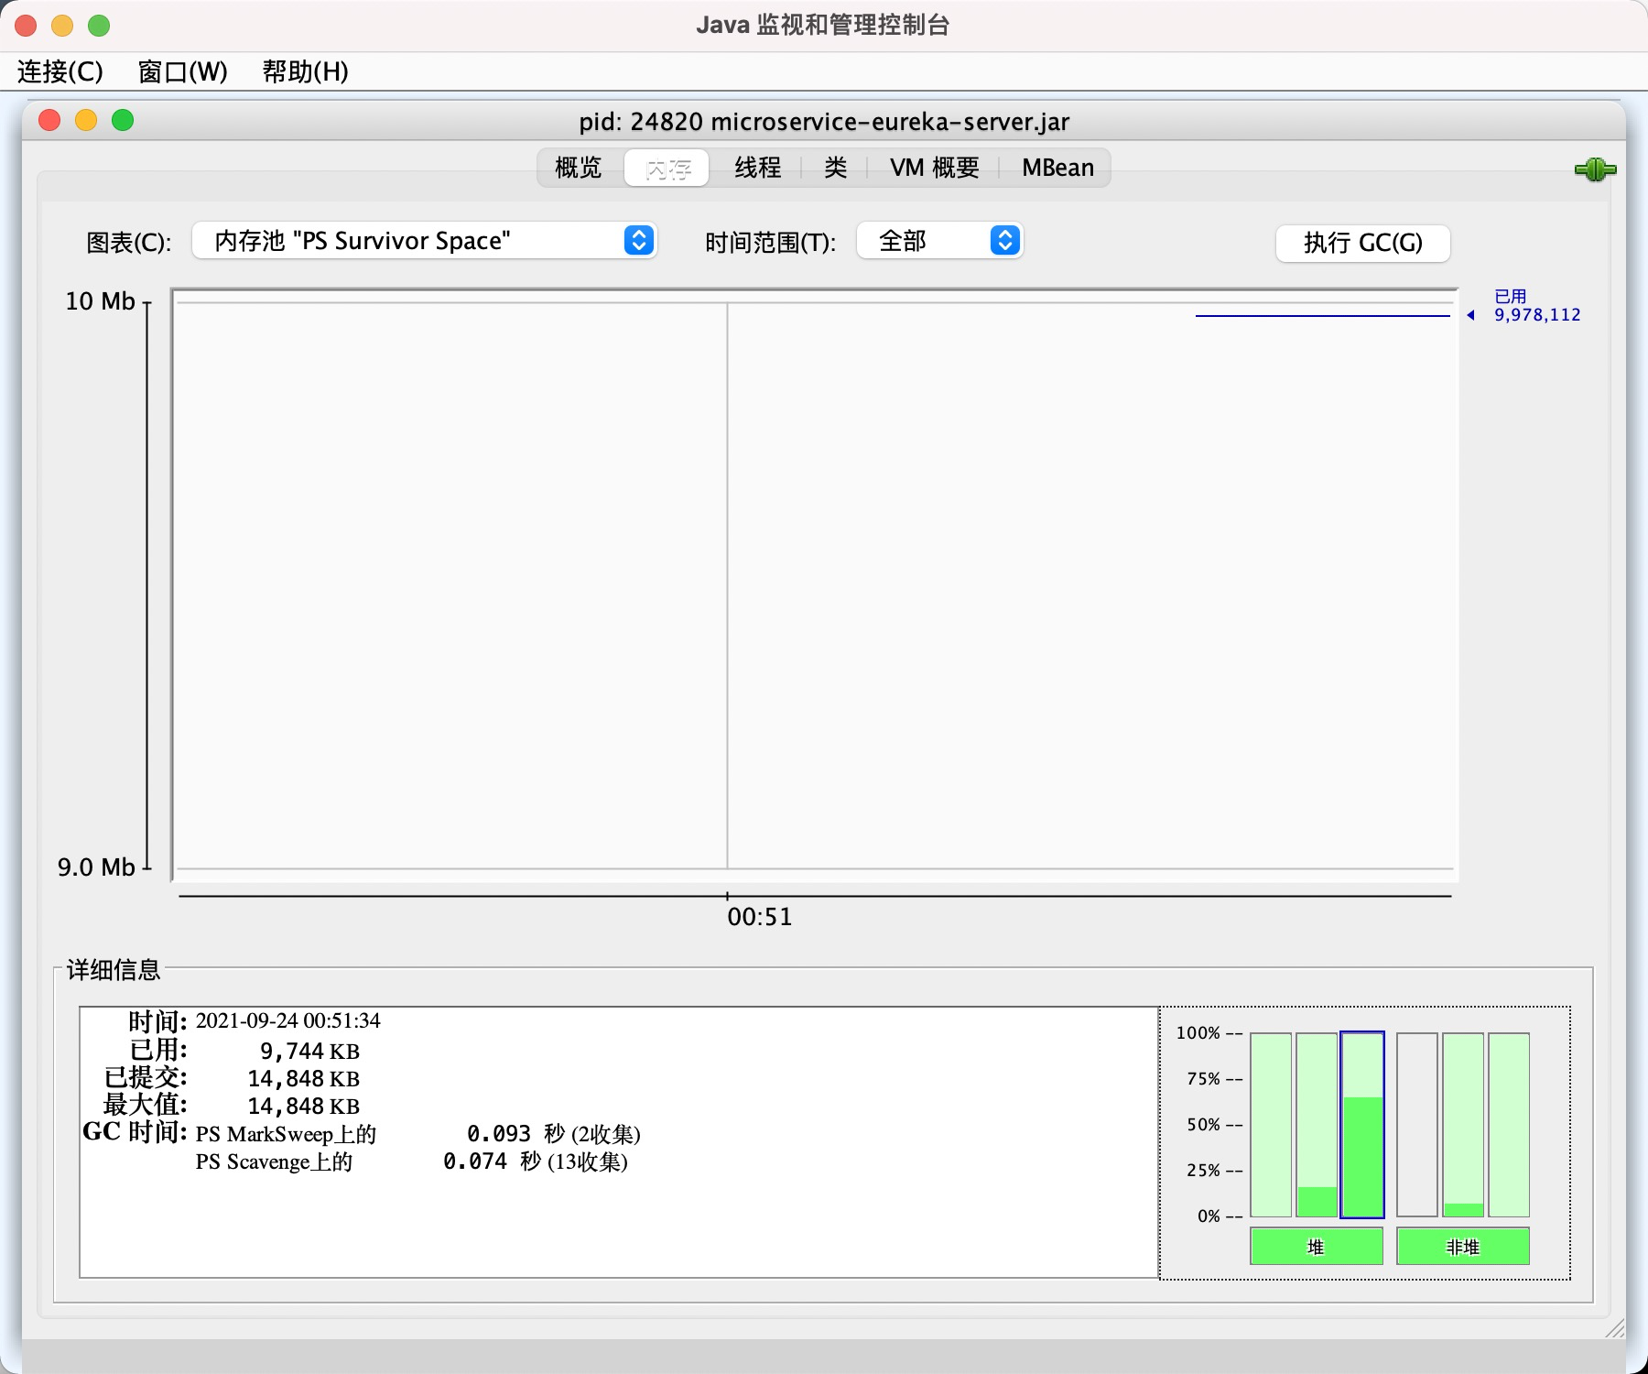
Task: Minimize the Java 监视和管理控制台 window
Action: [x=62, y=26]
